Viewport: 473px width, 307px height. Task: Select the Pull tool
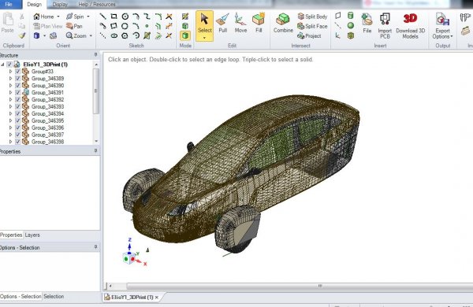point(222,23)
